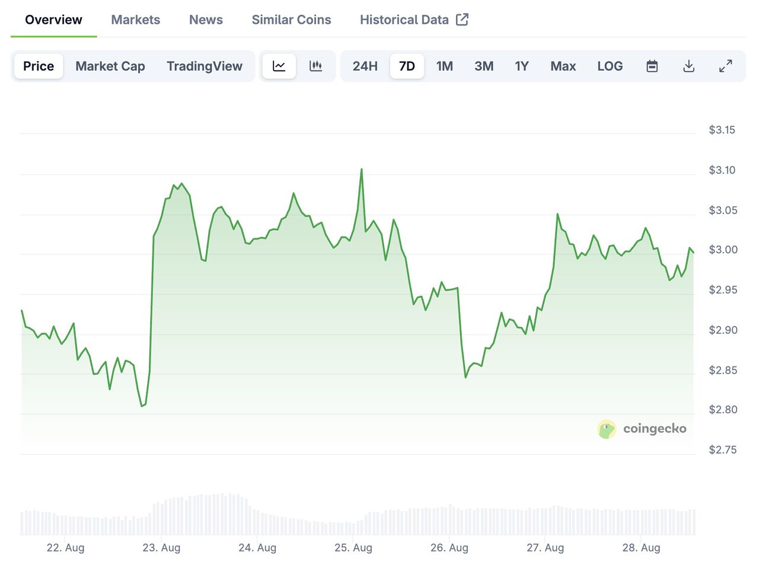Switch chart to Market Cap view
The width and height of the screenshot is (759, 571).
coord(110,66)
